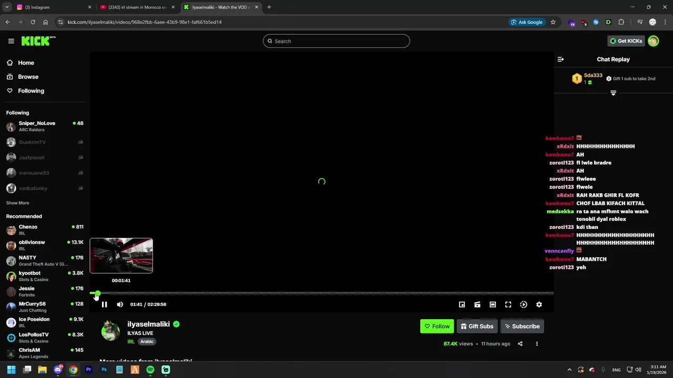Click the Search field
This screenshot has width=673, height=378.
coord(336,41)
